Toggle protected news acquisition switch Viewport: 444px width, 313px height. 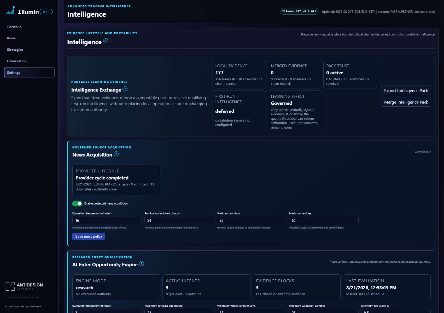77,204
